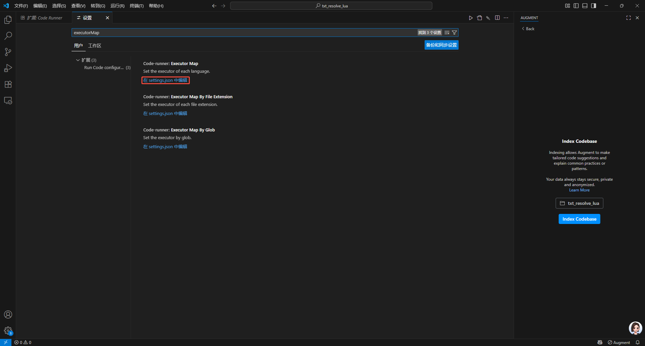Select the 设置 editor tab
645x346 pixels.
(x=87, y=18)
